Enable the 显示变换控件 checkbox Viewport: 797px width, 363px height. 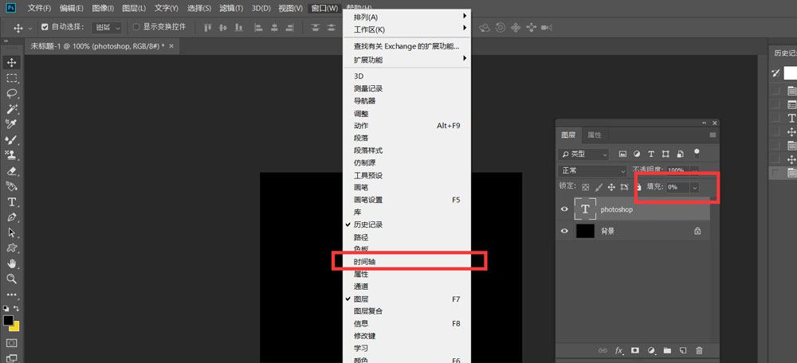(x=135, y=27)
